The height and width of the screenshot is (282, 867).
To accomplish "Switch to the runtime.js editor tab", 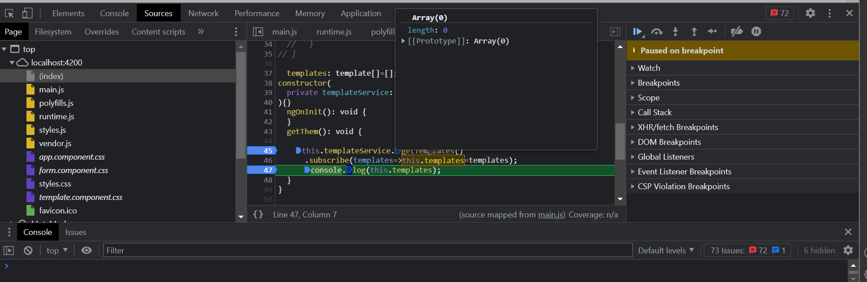I will (334, 32).
